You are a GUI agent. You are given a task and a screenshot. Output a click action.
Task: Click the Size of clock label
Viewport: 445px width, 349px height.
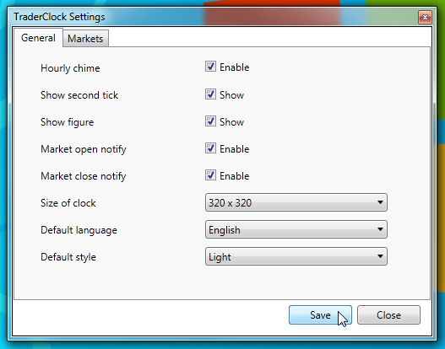click(x=68, y=203)
